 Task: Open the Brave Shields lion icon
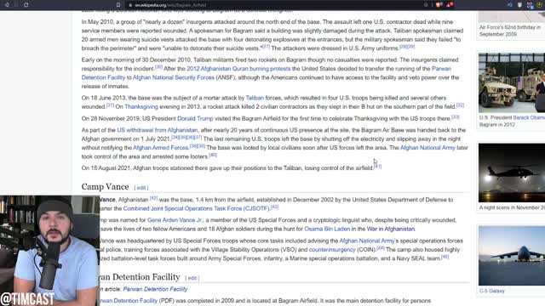coord(439,5)
